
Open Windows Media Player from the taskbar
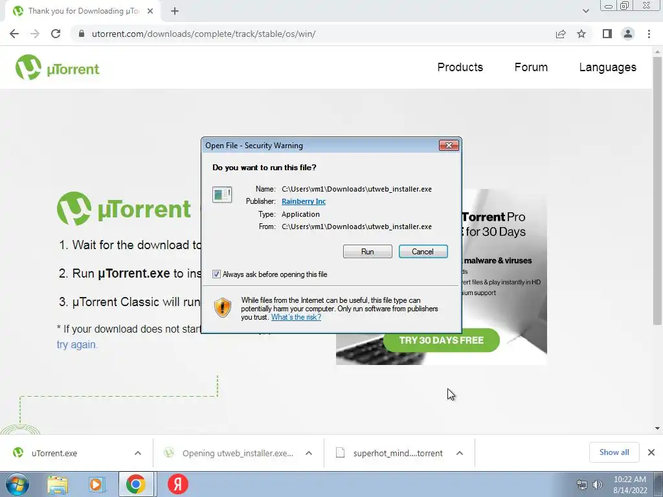pyautogui.click(x=97, y=484)
